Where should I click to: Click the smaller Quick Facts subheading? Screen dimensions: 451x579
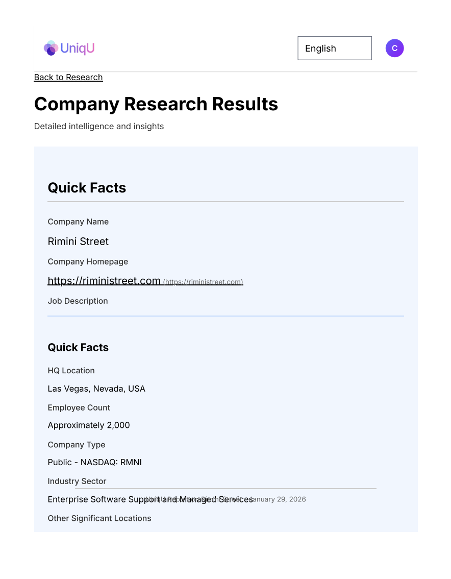tap(78, 348)
